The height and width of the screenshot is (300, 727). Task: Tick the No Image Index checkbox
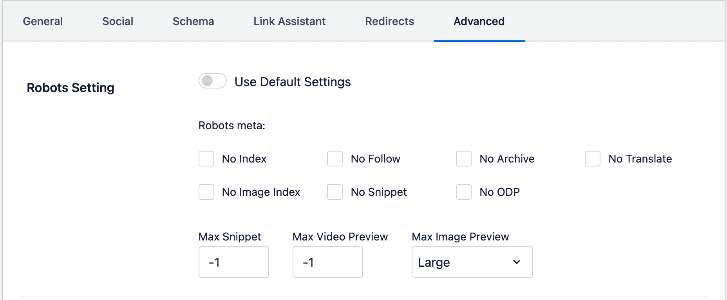(206, 192)
